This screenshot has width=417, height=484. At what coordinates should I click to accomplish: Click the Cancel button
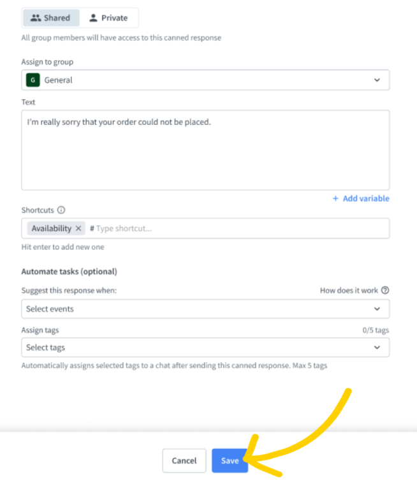click(x=184, y=460)
